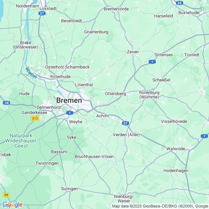209x209 pixels.
Task: Click the Verden (Aller) town label
Action: (x=126, y=135)
